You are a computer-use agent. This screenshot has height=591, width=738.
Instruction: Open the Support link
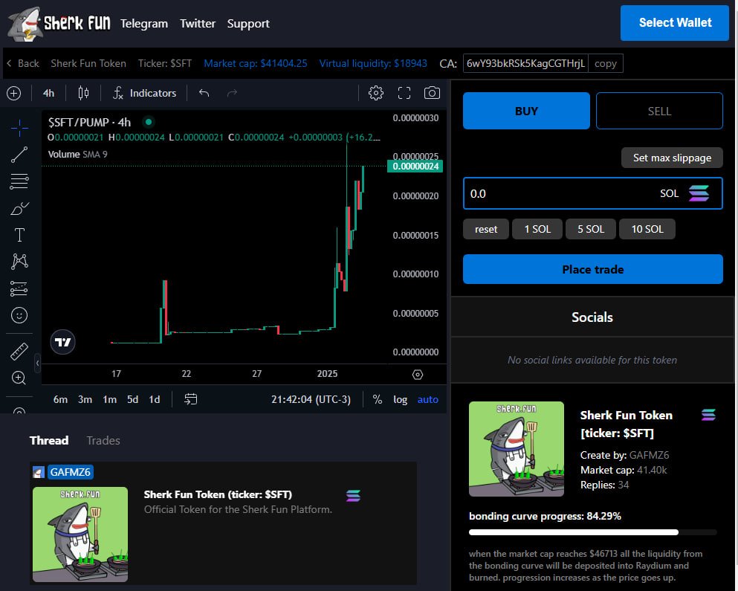(x=248, y=24)
